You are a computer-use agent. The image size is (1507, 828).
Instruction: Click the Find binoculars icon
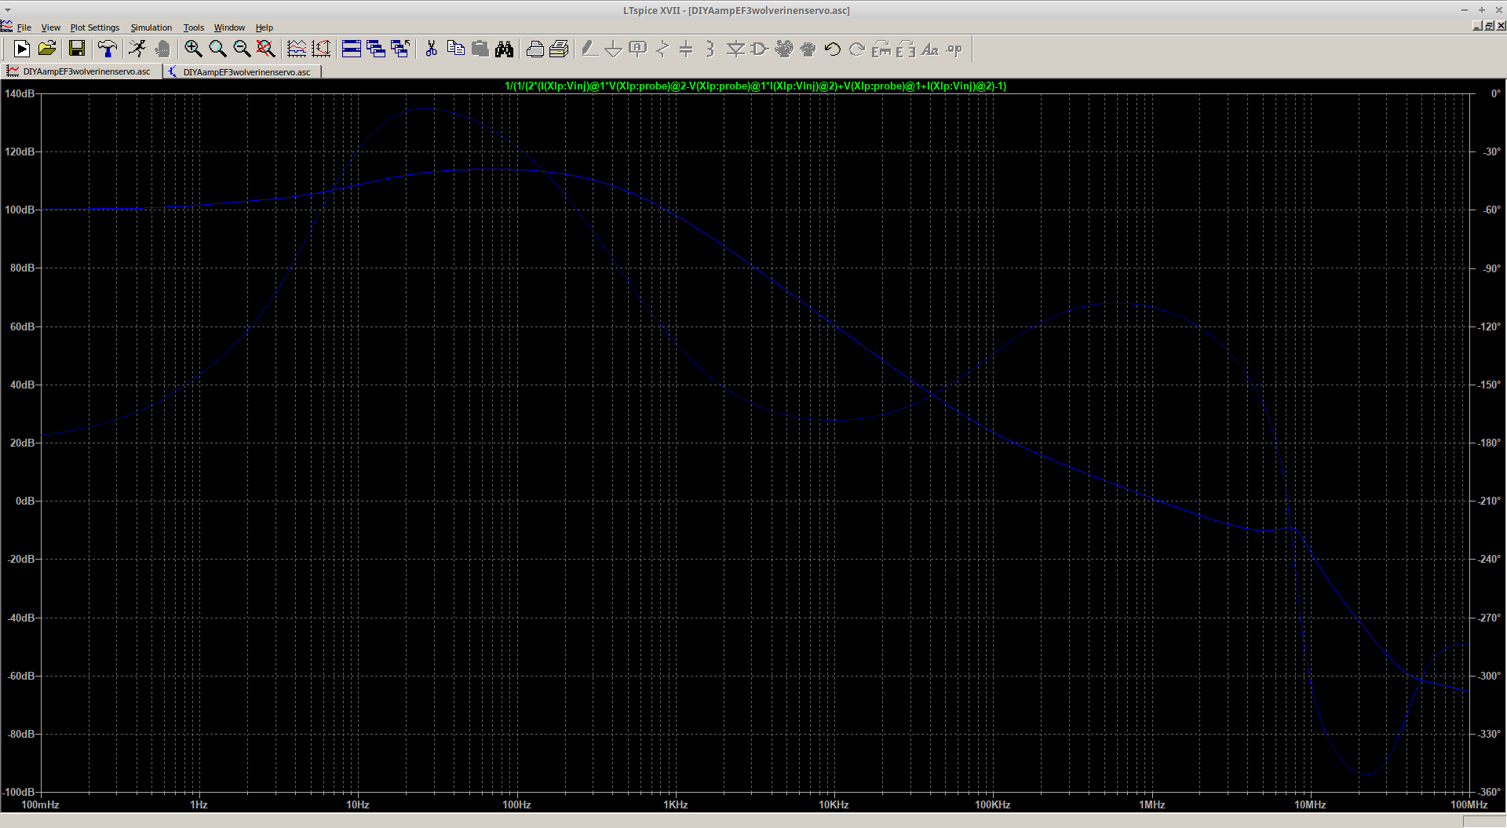[504, 49]
